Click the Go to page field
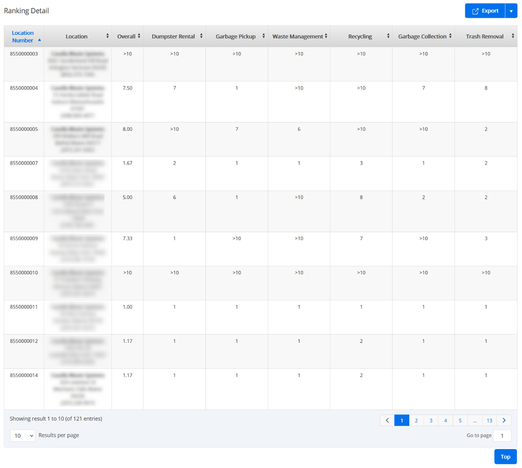 click(x=502, y=436)
